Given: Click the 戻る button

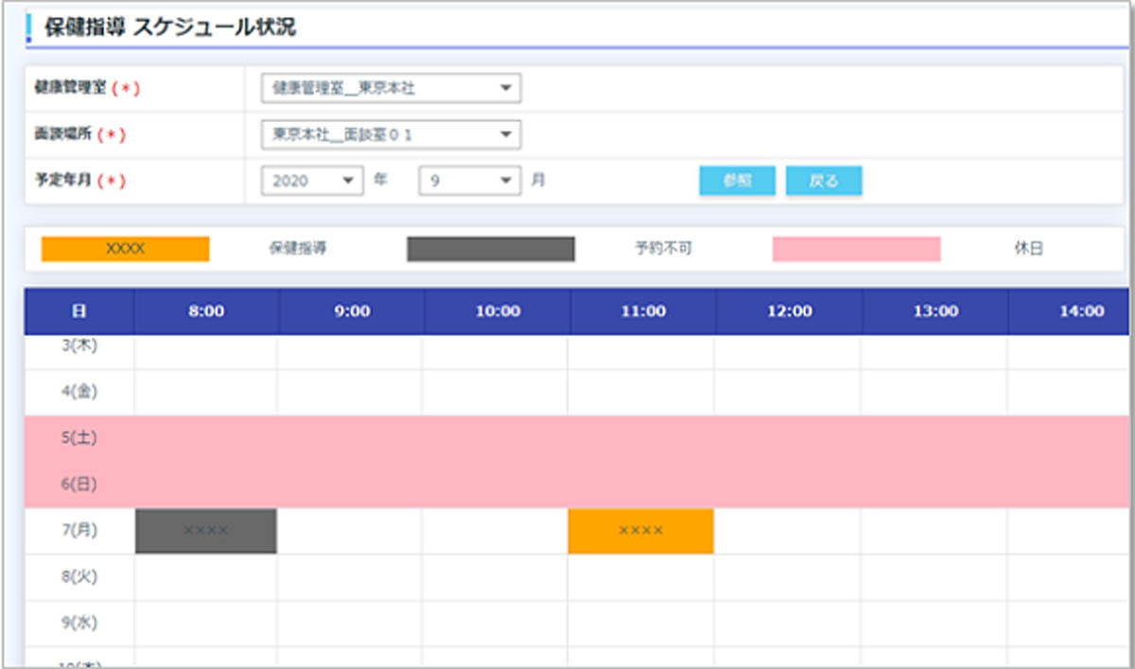Looking at the screenshot, I should pos(824,181).
